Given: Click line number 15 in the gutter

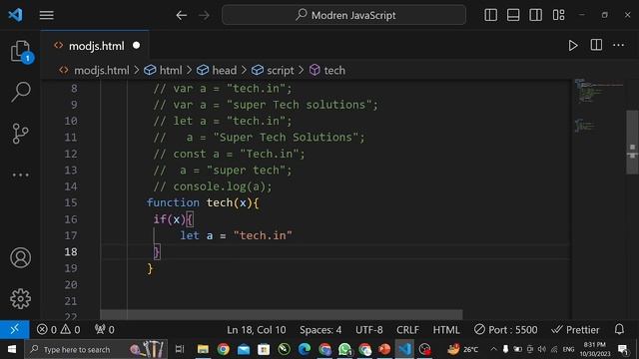Looking at the screenshot, I should (x=71, y=202).
